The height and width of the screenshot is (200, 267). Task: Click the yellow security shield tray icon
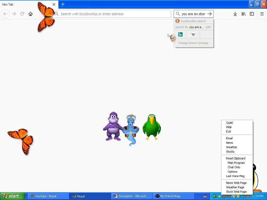[238, 196]
